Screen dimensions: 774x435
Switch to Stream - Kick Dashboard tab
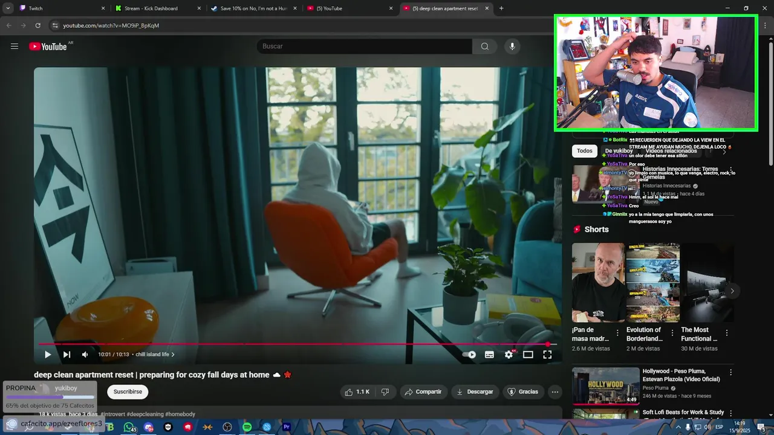157,8
